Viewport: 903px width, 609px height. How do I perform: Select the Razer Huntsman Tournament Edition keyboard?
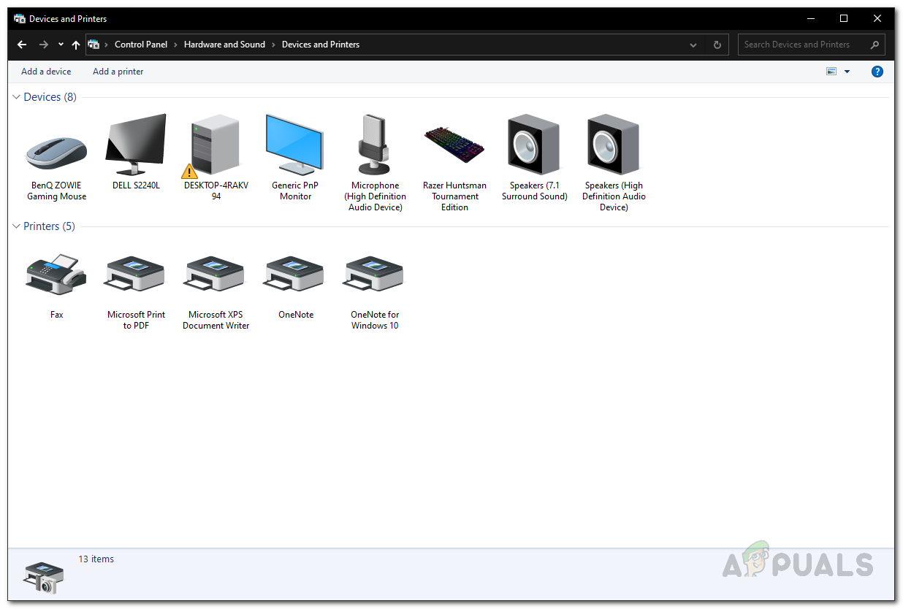454,145
